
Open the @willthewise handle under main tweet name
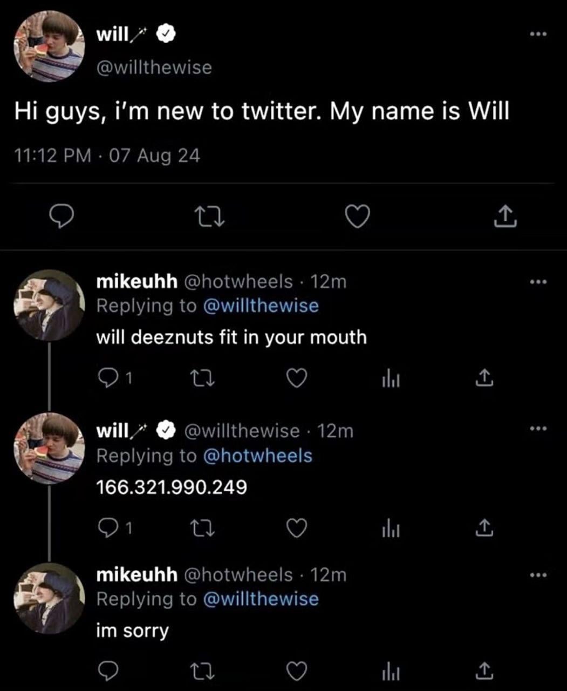click(x=154, y=68)
